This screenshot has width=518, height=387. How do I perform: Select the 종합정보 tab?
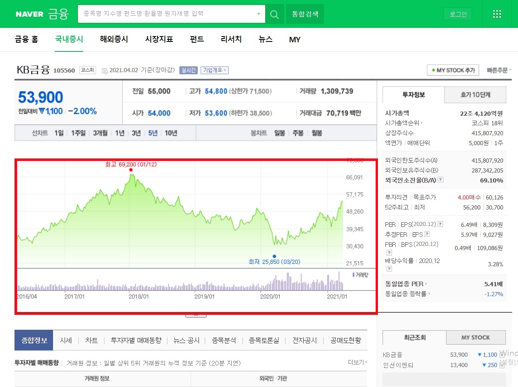(34, 341)
